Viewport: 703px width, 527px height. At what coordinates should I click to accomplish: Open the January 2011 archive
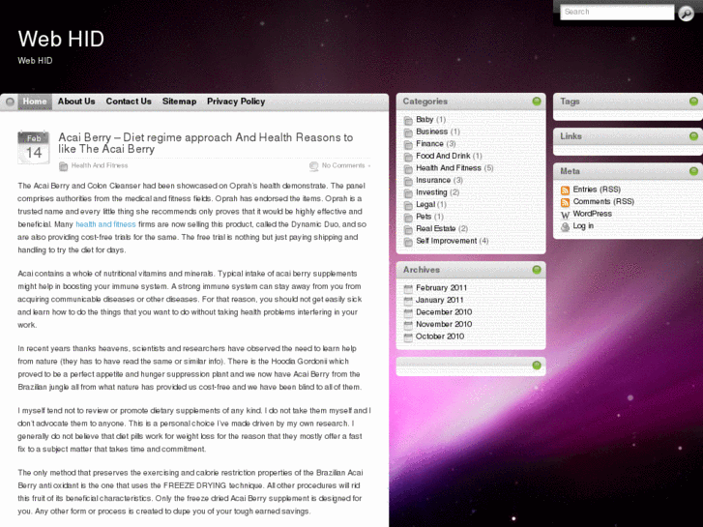[x=439, y=300]
